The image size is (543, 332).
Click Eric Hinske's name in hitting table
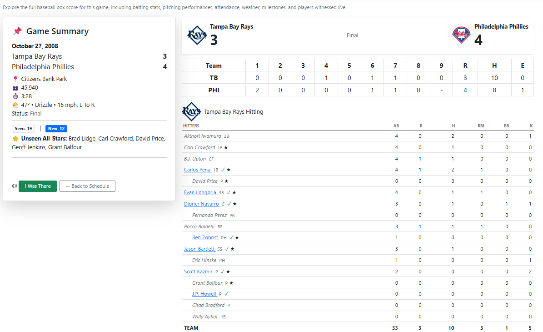click(204, 260)
